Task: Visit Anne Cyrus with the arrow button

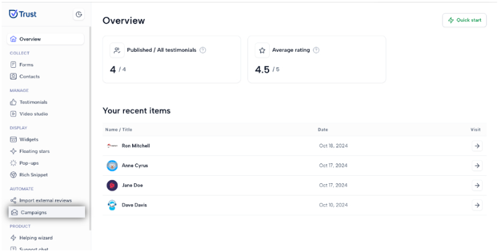Action: tap(477, 166)
